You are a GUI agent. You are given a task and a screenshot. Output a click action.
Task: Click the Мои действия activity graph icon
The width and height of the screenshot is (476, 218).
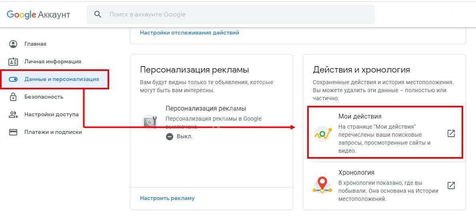coord(322,133)
